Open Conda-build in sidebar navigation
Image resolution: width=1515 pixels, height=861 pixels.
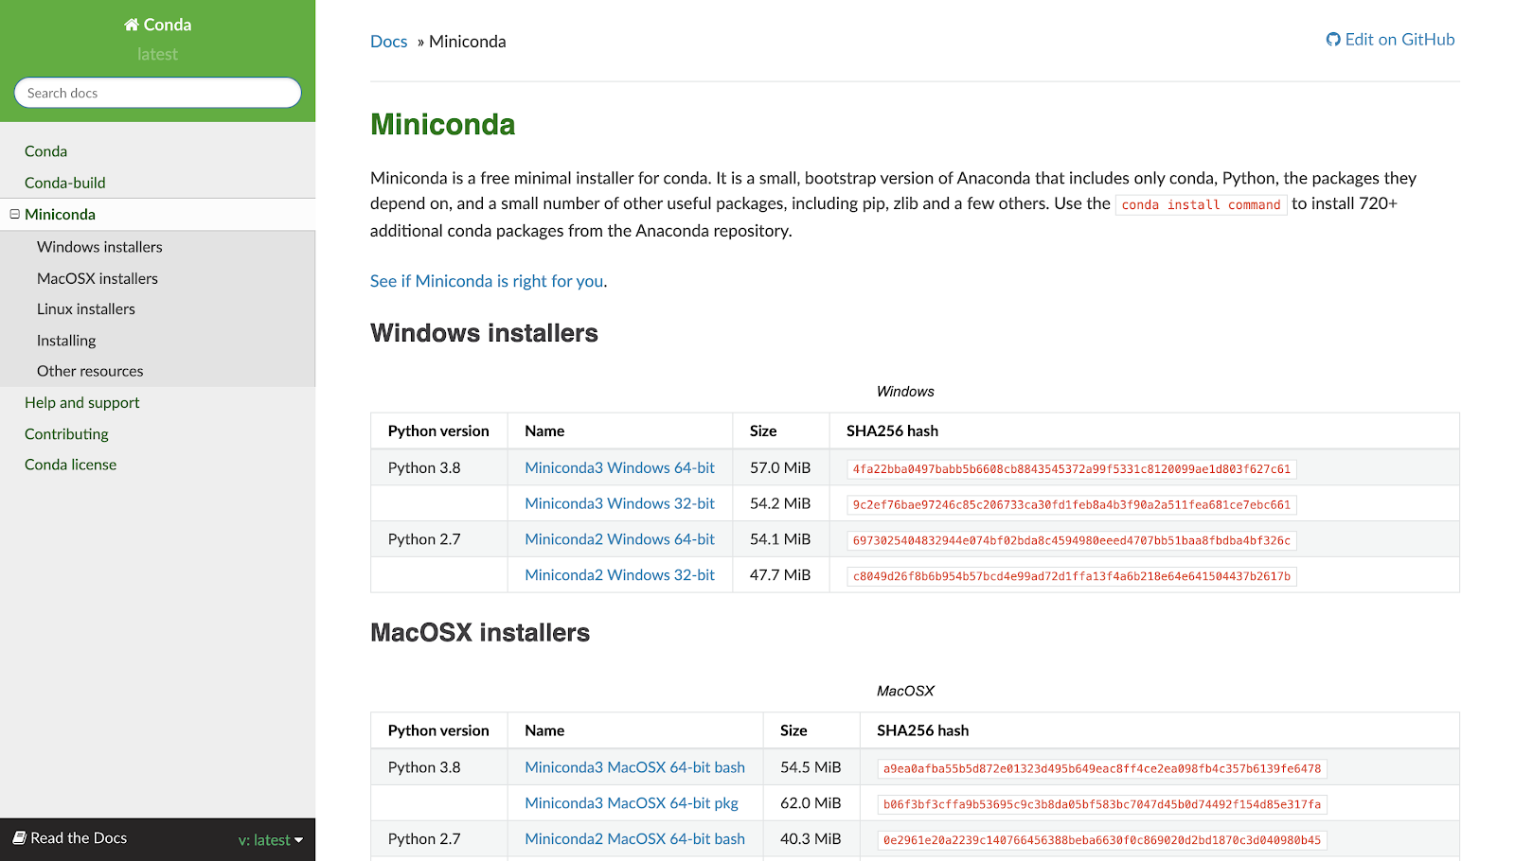65,183
